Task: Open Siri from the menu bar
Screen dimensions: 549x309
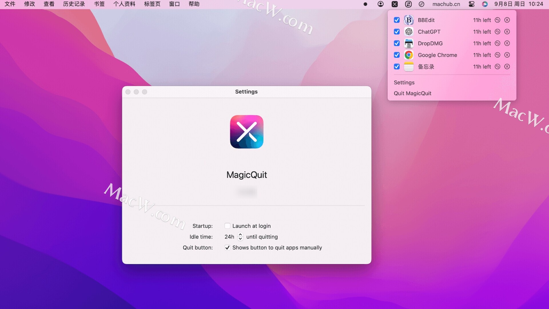Action: coord(485,4)
